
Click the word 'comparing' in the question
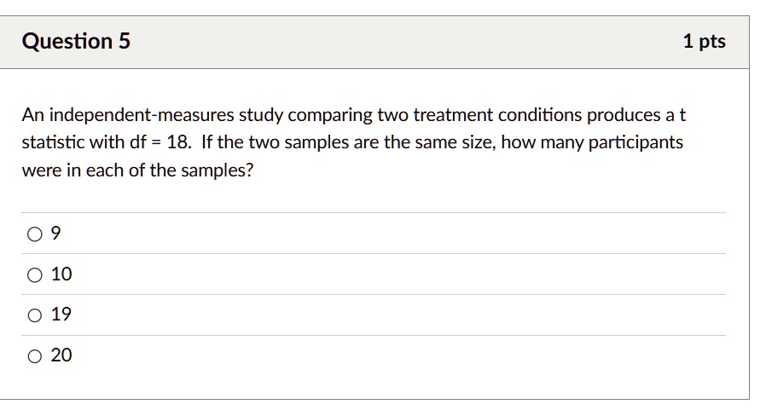pos(330,116)
